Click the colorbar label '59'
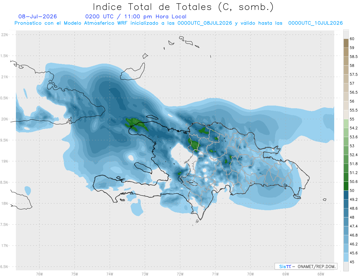360x278 pixels. (352, 48)
